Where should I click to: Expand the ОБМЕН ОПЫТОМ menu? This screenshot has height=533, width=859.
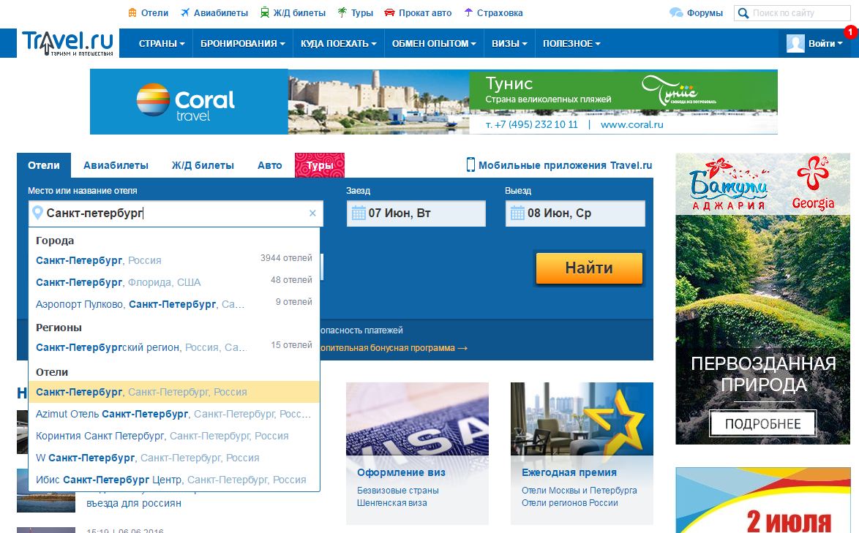pyautogui.click(x=434, y=43)
